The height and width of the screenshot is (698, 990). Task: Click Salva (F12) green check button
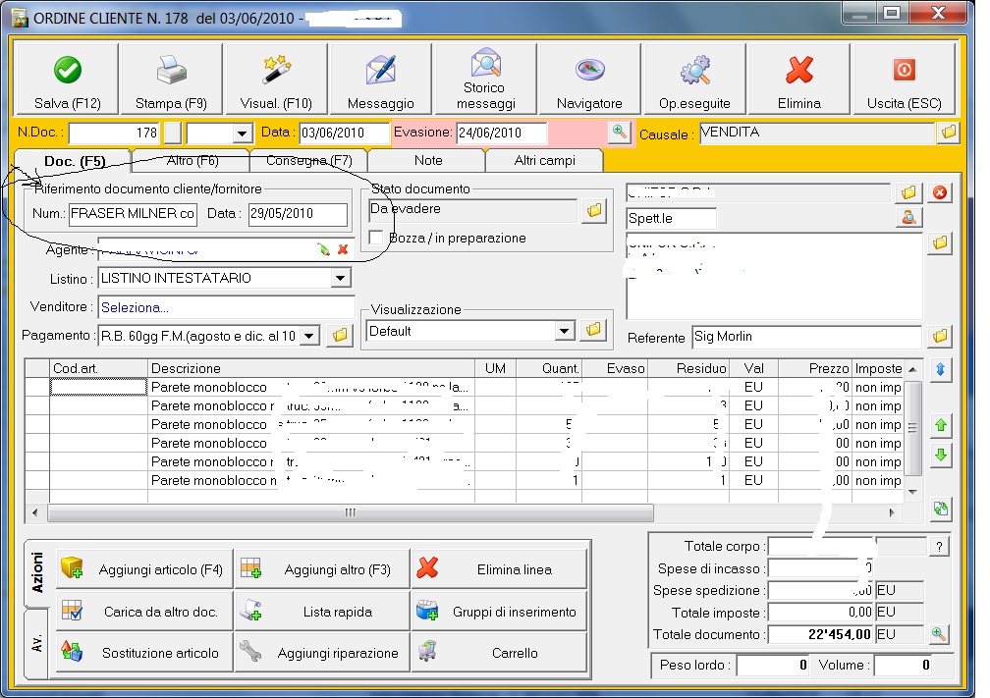tap(67, 79)
